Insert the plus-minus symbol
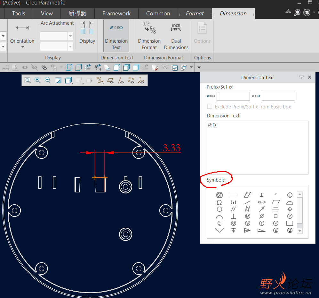Image resolution: width=319 pixels, height=298 pixels. click(262, 195)
